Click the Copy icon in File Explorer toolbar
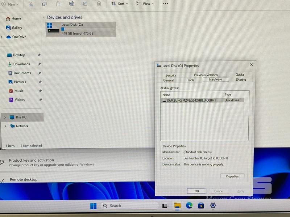 point(44,4)
